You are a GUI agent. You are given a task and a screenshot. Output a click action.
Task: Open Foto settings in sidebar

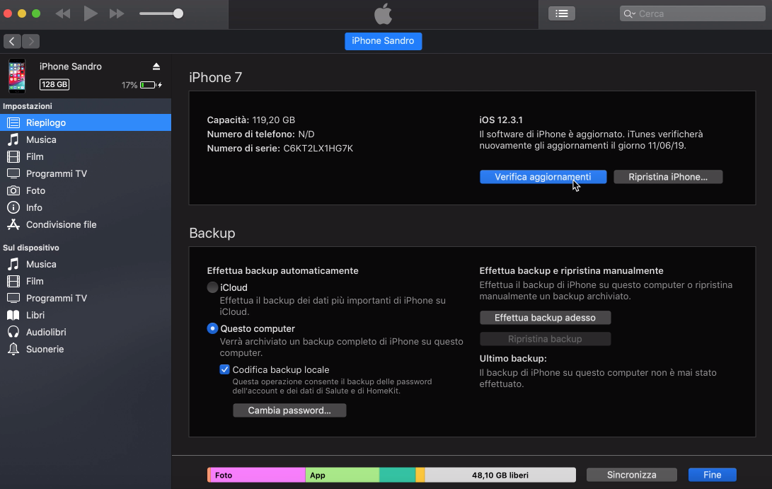[x=86, y=190]
